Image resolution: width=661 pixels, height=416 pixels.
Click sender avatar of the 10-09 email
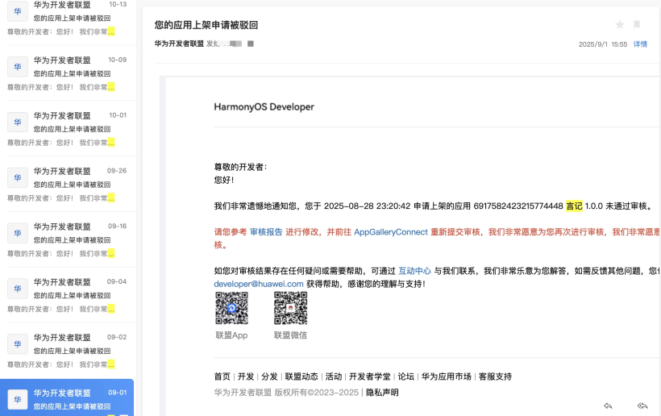click(x=18, y=67)
